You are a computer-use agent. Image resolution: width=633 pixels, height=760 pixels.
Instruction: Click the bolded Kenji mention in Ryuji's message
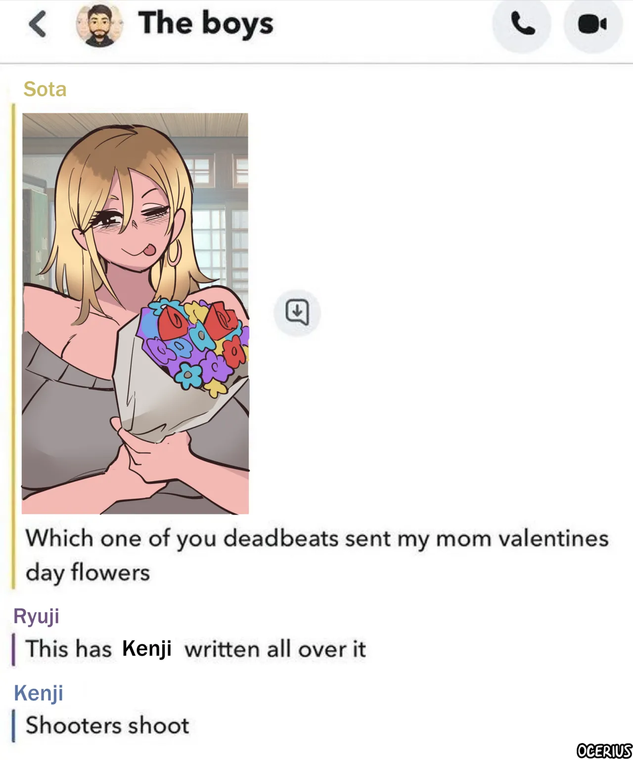coord(147,648)
